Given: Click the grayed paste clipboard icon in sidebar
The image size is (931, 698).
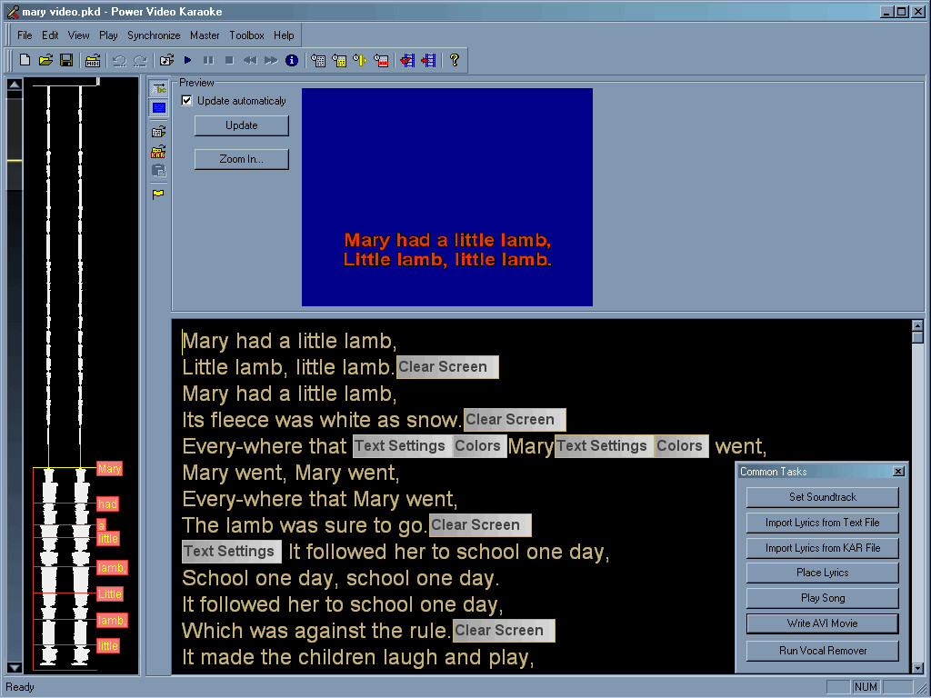Looking at the screenshot, I should pos(158,171).
